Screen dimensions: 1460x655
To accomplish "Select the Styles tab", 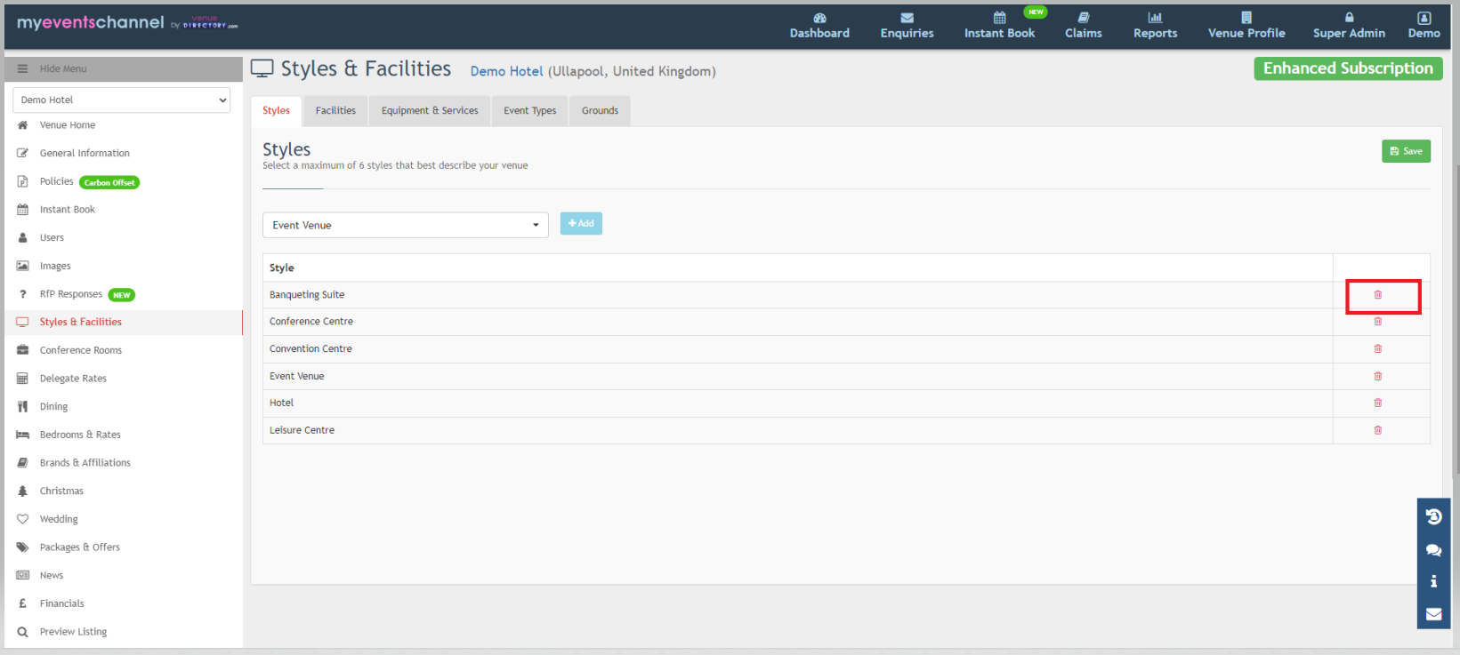I will [x=276, y=111].
